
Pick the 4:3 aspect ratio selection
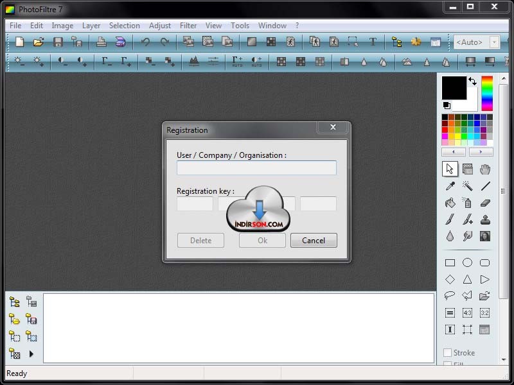[468, 313]
